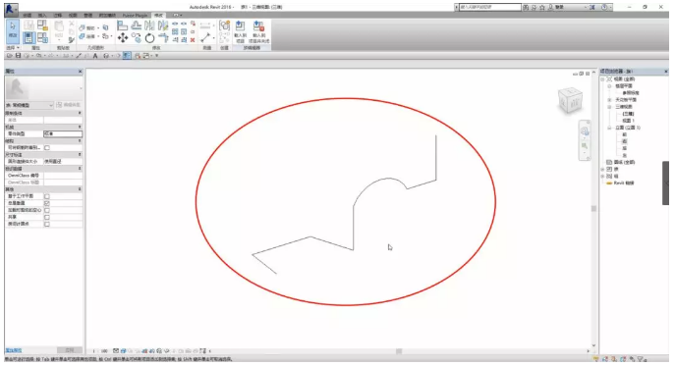Activate the Rotate tool

click(x=149, y=38)
